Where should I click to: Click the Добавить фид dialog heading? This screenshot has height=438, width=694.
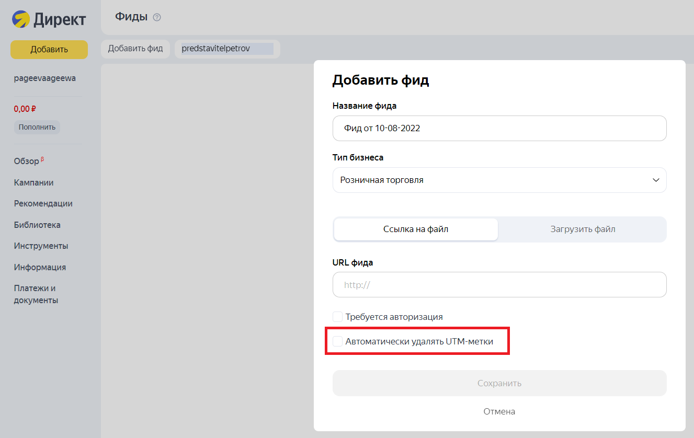coord(381,80)
